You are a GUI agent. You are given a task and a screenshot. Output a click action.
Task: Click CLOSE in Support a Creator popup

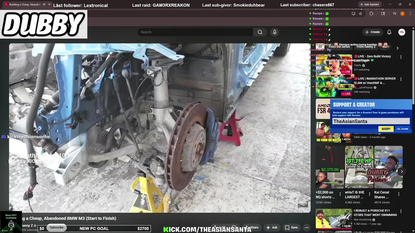pyautogui.click(x=403, y=129)
